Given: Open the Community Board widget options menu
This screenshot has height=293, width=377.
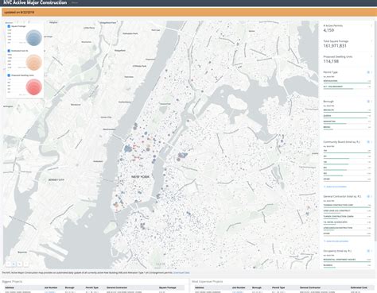Looking at the screenshot, I should [x=371, y=142].
